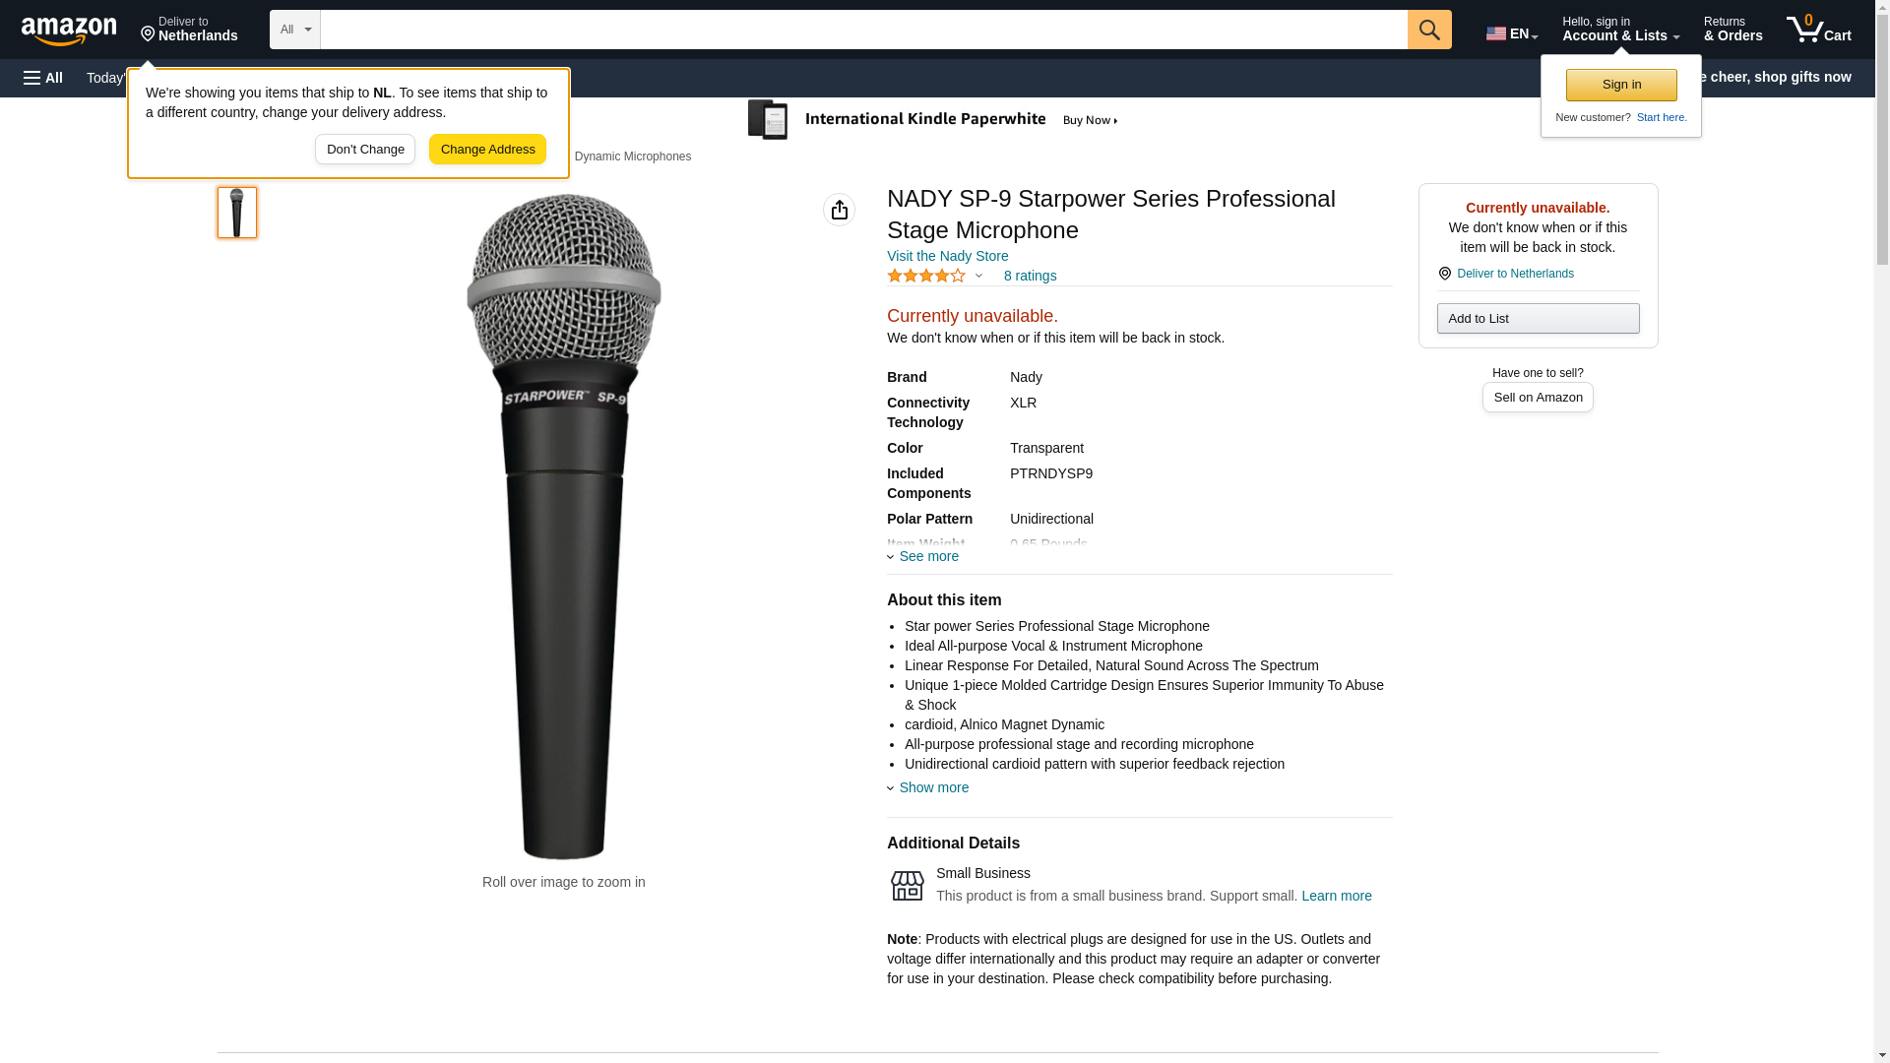The image size is (1890, 1063).
Task: Click Don't Change button
Action: [365, 150]
